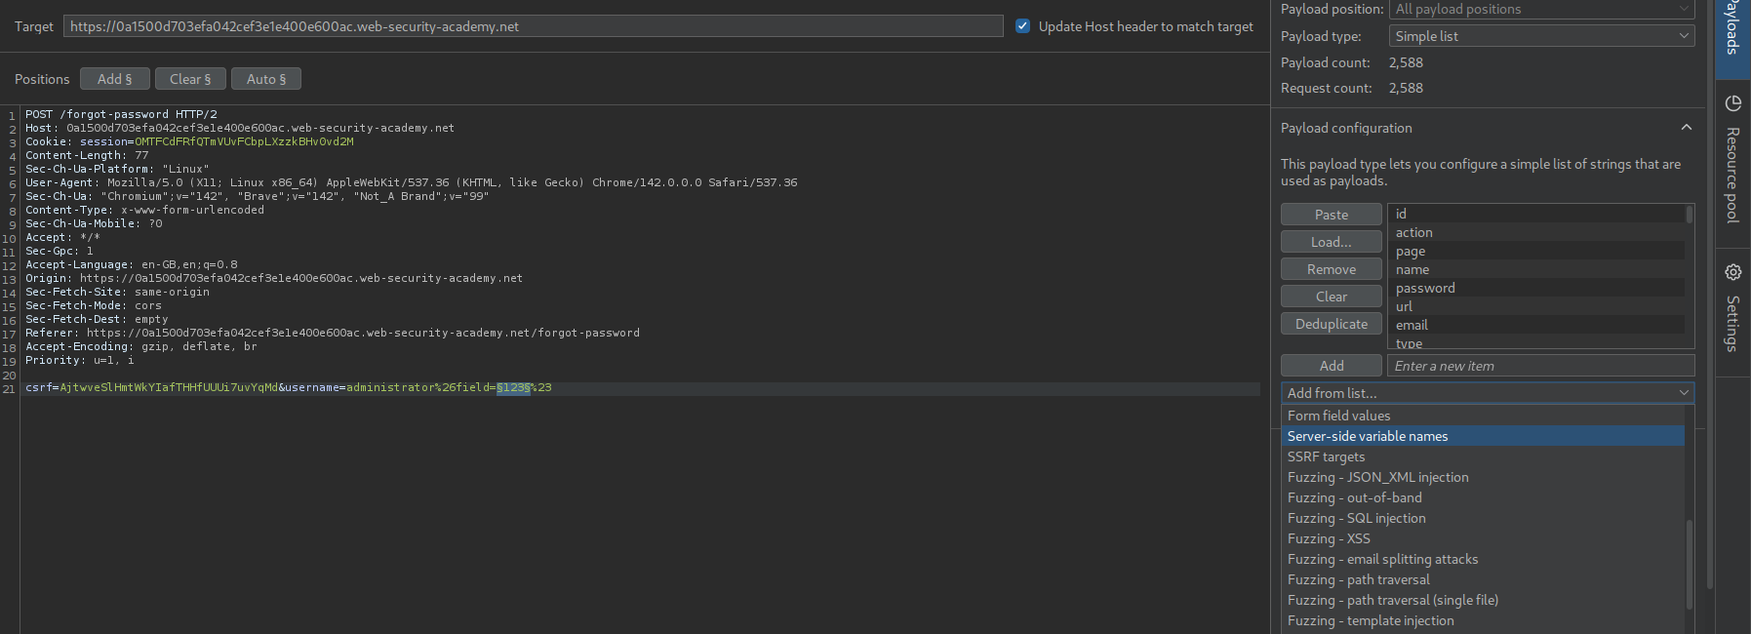Click the Deduplicate button

coord(1331,324)
